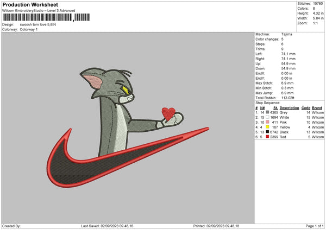
Task: Click the Height value '4.32 in'
Action: pos(318,13)
